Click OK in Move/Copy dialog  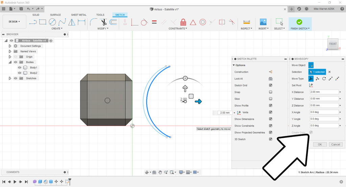tap(320, 144)
